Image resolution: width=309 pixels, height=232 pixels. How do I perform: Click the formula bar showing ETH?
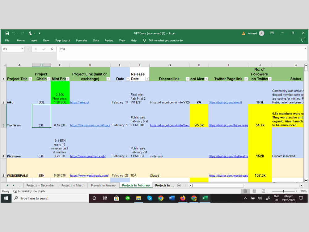[181, 53]
